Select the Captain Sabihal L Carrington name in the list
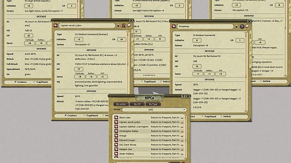 point(133,126)
